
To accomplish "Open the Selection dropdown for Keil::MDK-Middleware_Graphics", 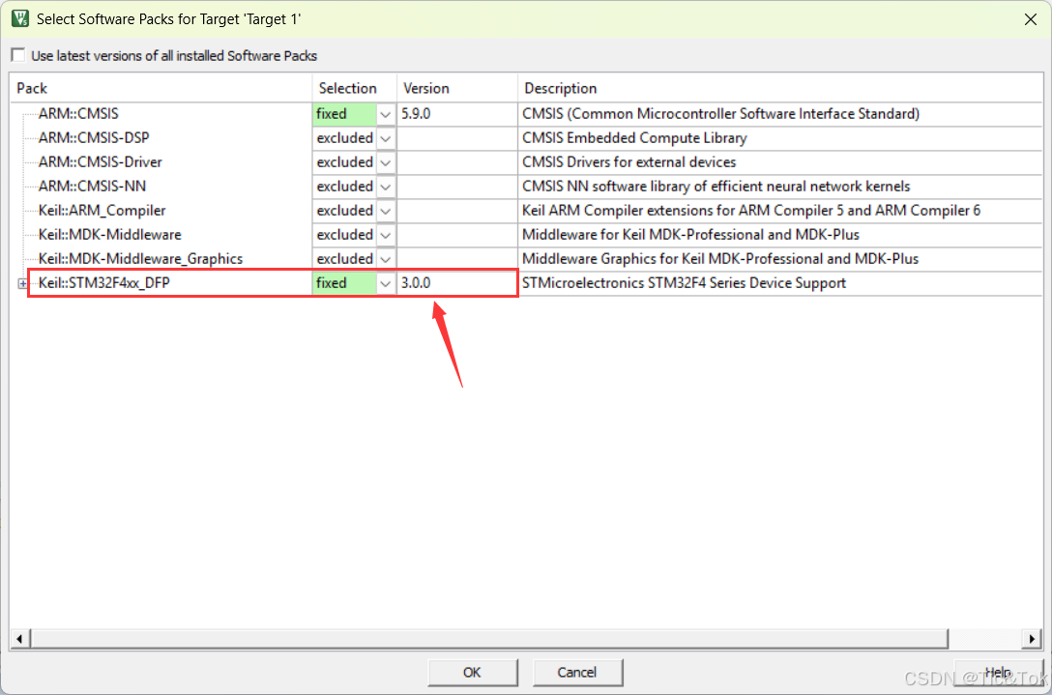I will click(385, 259).
